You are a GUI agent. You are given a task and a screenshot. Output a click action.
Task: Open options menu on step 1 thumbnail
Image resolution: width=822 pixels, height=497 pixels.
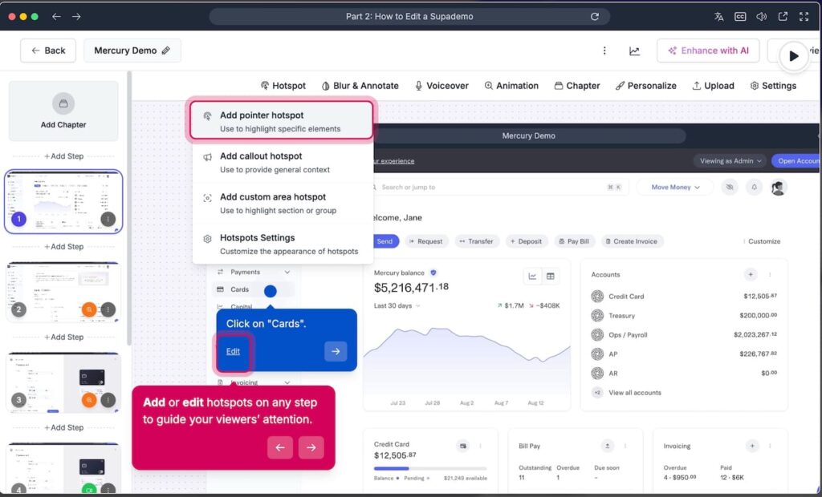(x=108, y=219)
